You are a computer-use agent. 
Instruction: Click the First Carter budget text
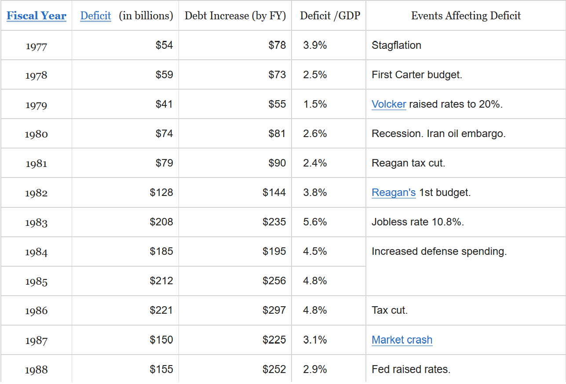coord(417,75)
